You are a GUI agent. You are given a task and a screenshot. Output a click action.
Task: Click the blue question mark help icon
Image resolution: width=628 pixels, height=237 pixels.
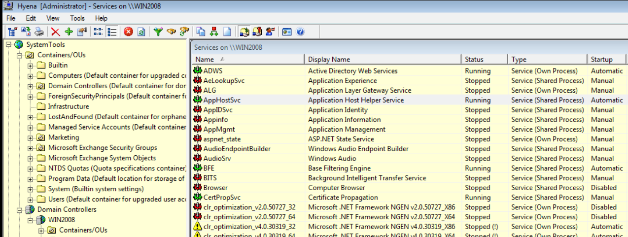click(300, 32)
